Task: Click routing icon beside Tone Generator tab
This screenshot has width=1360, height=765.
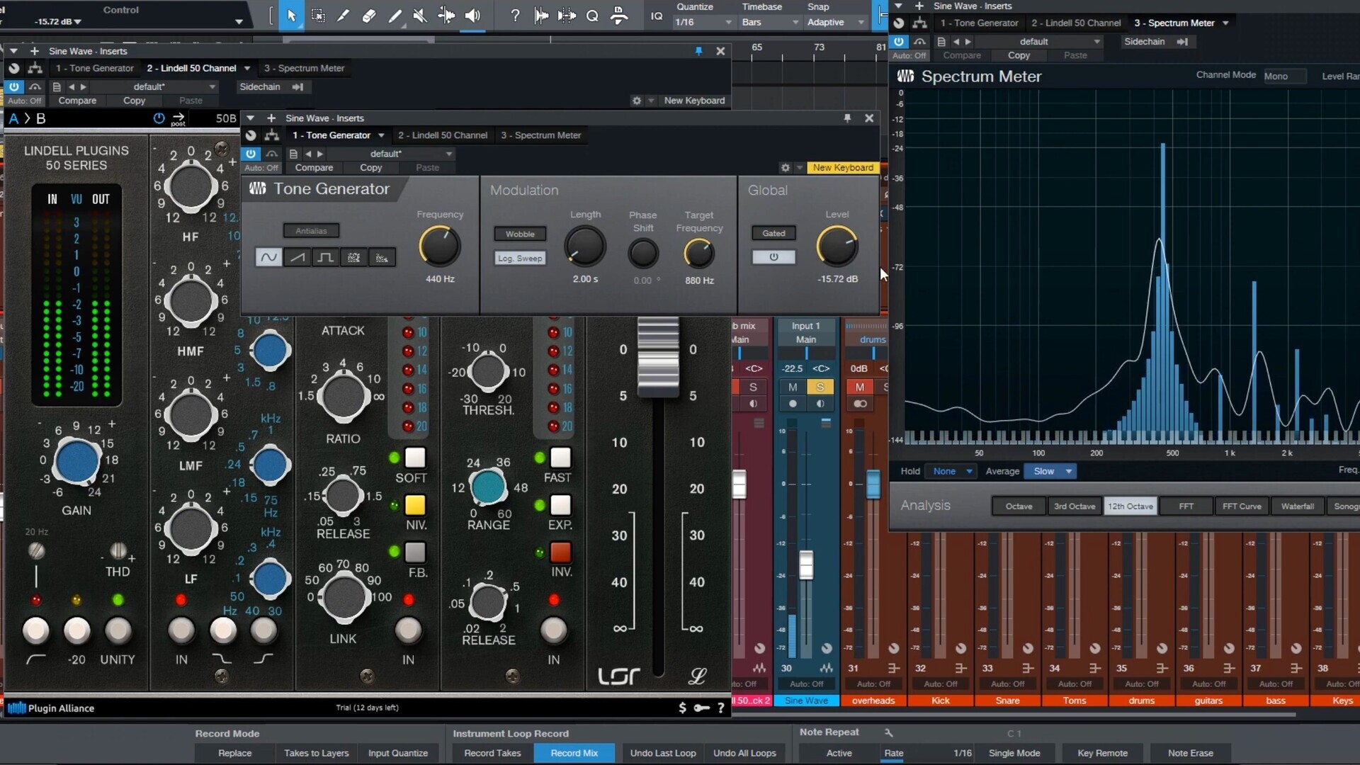Action: (272, 135)
